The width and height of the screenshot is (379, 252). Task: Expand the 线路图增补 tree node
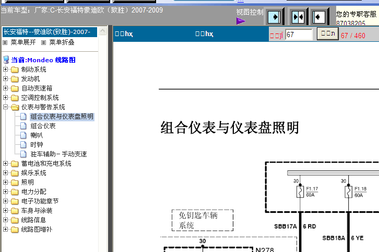pos(5,229)
